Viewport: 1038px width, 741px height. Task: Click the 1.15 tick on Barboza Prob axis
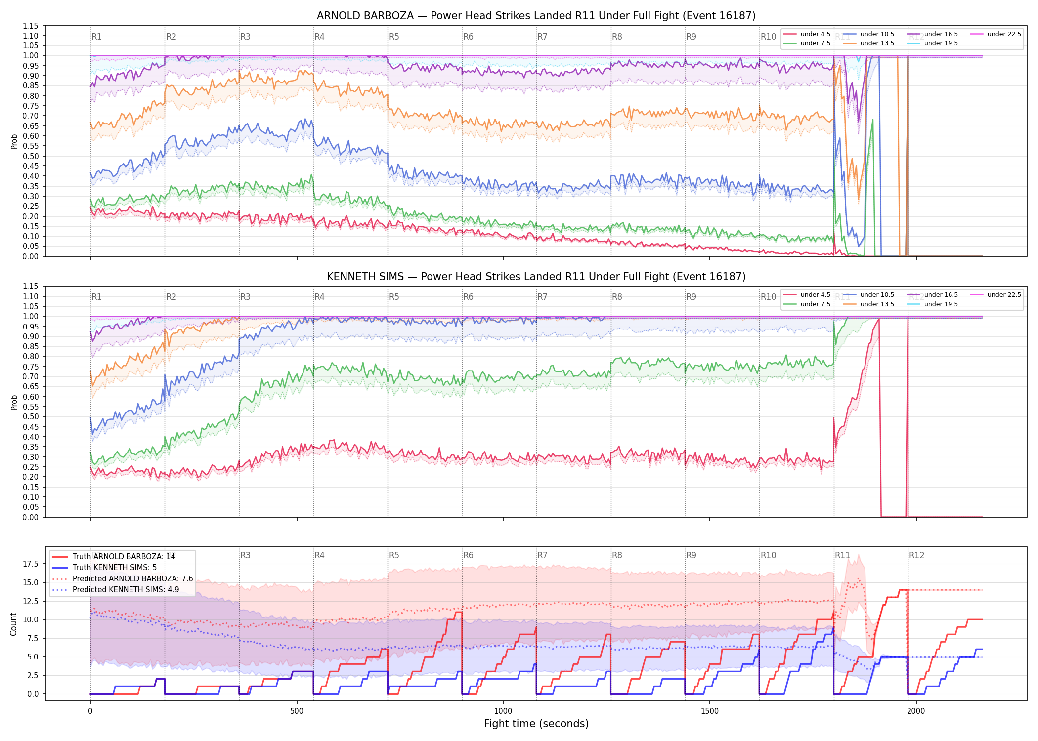(x=31, y=26)
